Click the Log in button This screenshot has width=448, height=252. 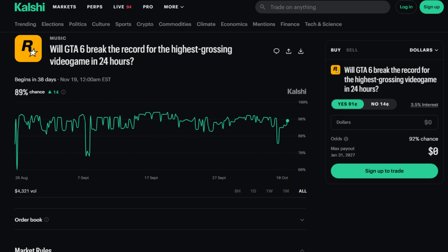click(406, 7)
